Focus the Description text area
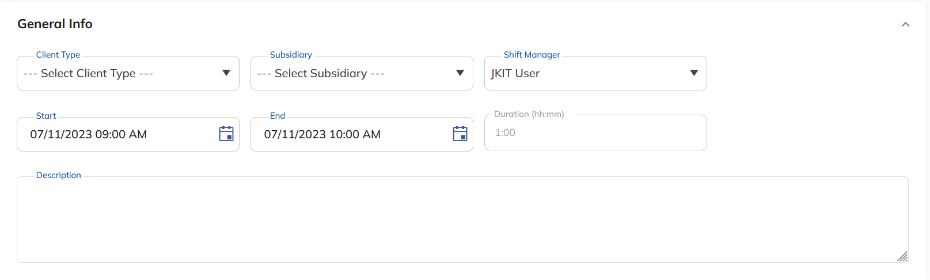The image size is (930, 280). click(x=461, y=220)
